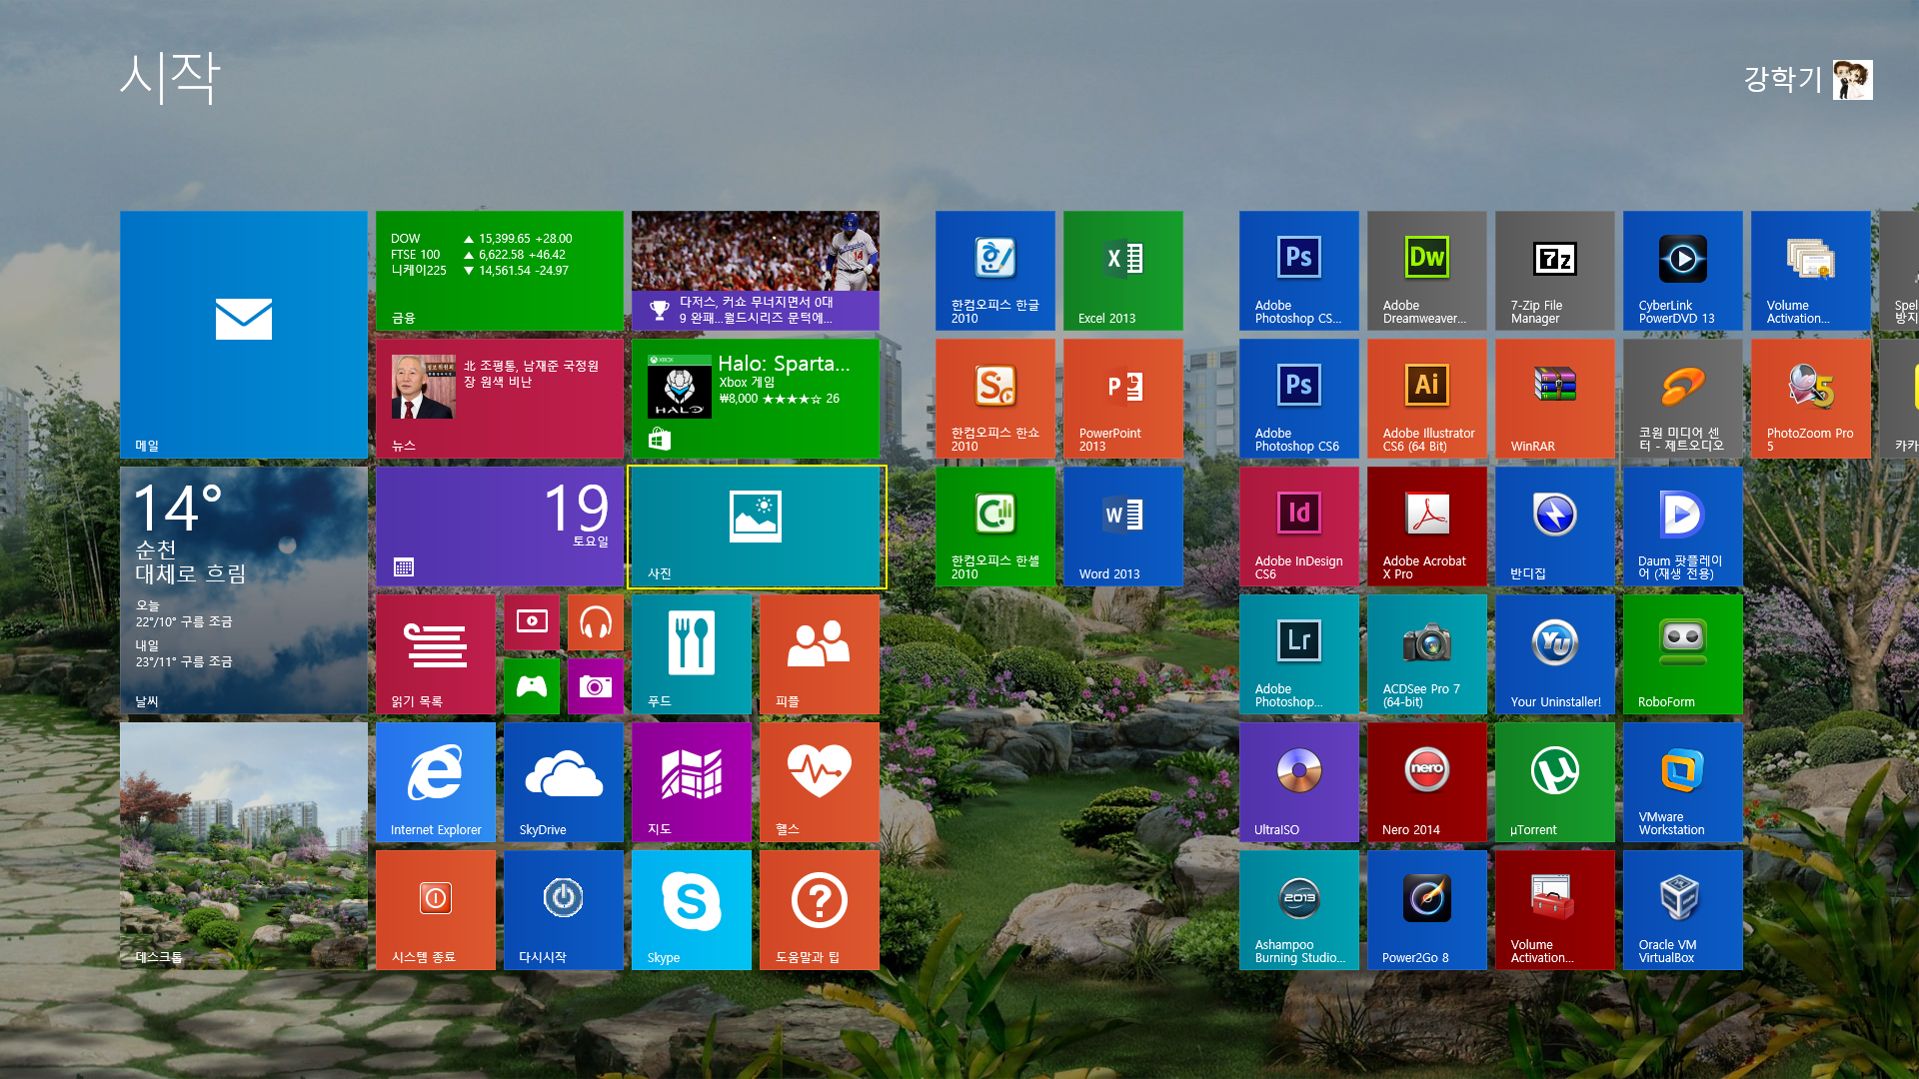1919x1079 pixels.
Task: Launch Adobe Photoshop CS6 tile
Action: click(1299, 399)
